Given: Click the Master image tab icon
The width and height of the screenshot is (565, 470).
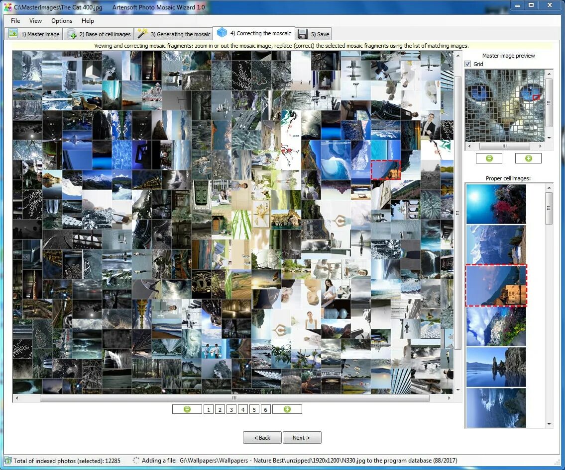Looking at the screenshot, I should click(13, 34).
